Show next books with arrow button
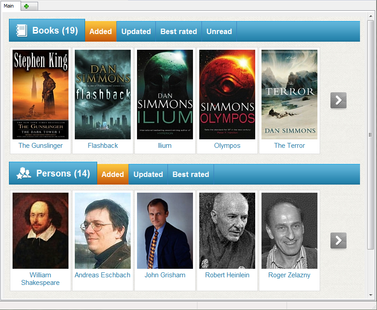Viewport: 377px width, 310px height. coord(338,100)
